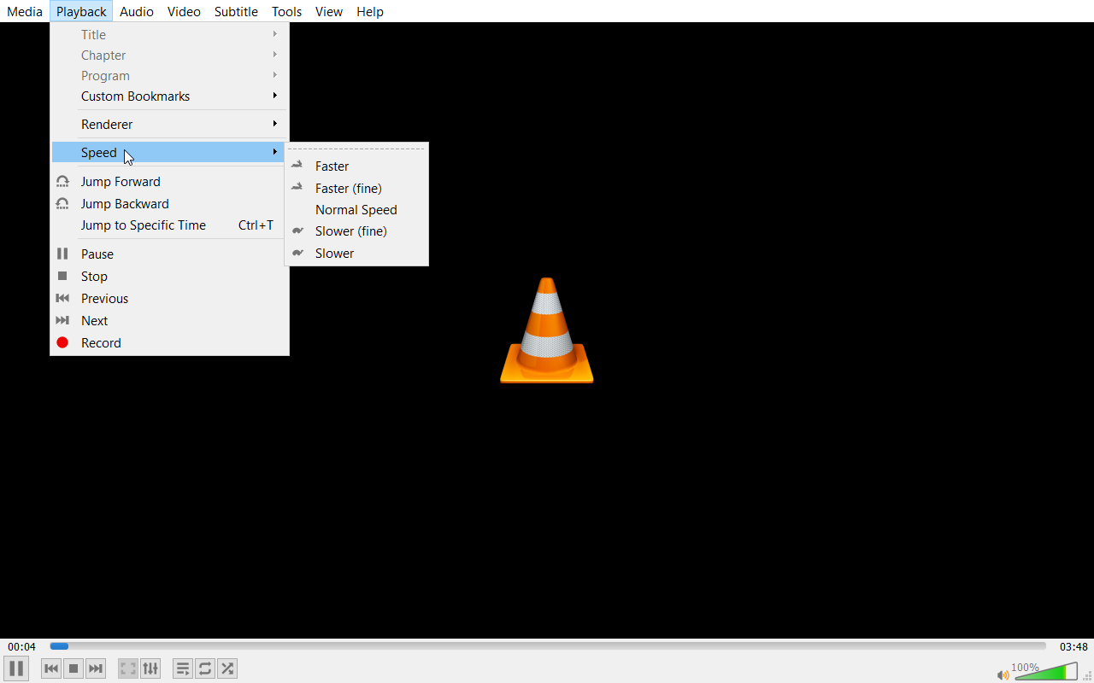This screenshot has width=1094, height=683.
Task: Choose Jump Backward in the Playback menu
Action: point(169,204)
